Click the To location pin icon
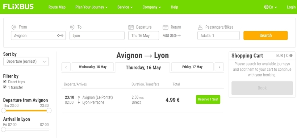 [x=72, y=27]
